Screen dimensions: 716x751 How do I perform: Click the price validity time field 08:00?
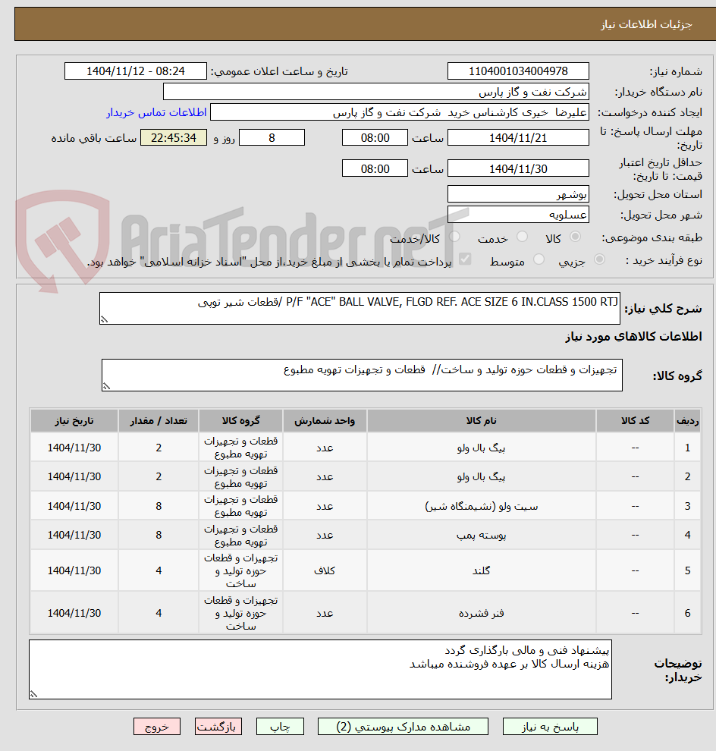[x=375, y=168]
